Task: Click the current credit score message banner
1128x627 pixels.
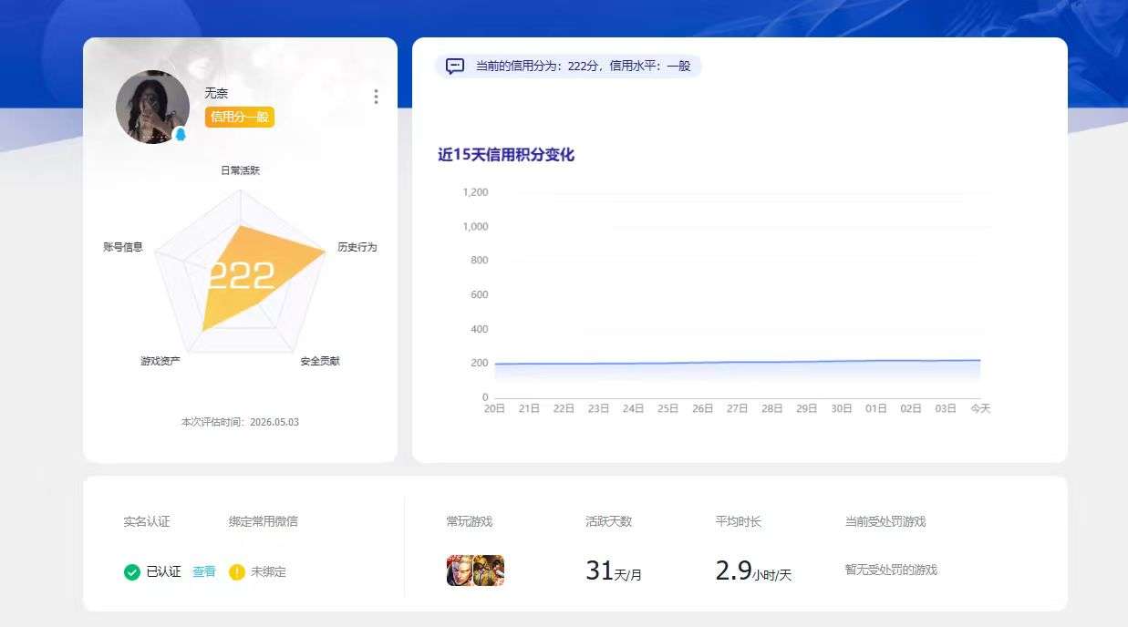Action: point(568,67)
